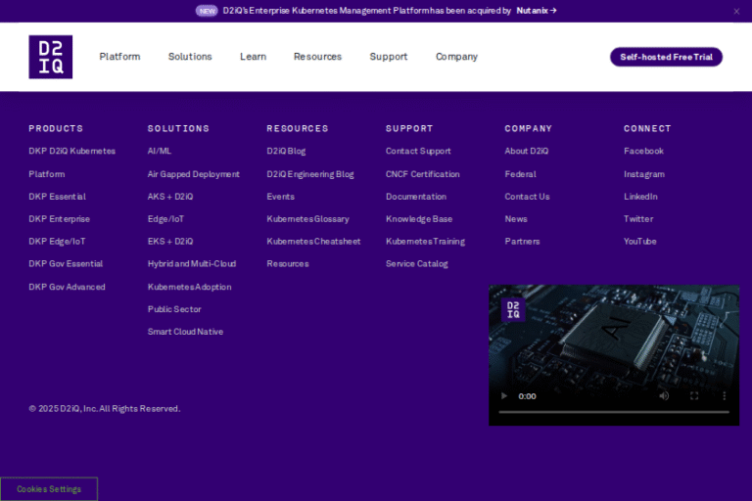Open the YouTube link

click(x=639, y=242)
